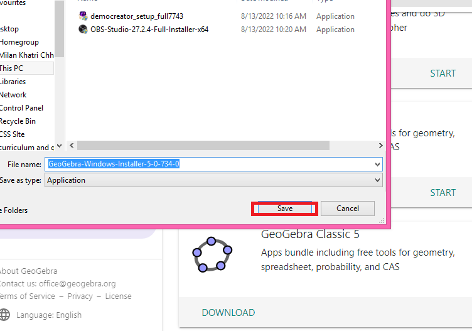The image size is (472, 331).
Task: Select Milan Khatri Chh in navigation pane
Action: coord(26,55)
